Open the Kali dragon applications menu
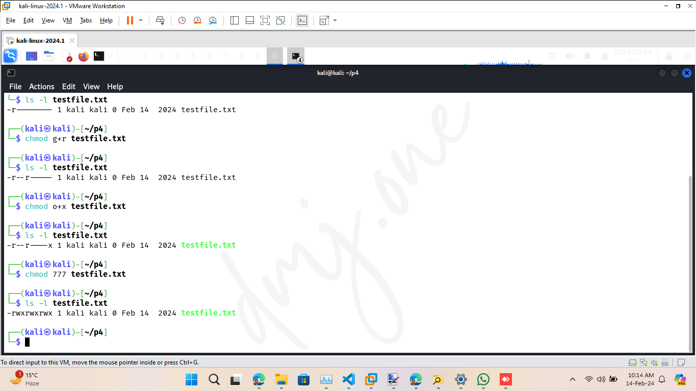Image resolution: width=696 pixels, height=391 pixels. pyautogui.click(x=10, y=56)
